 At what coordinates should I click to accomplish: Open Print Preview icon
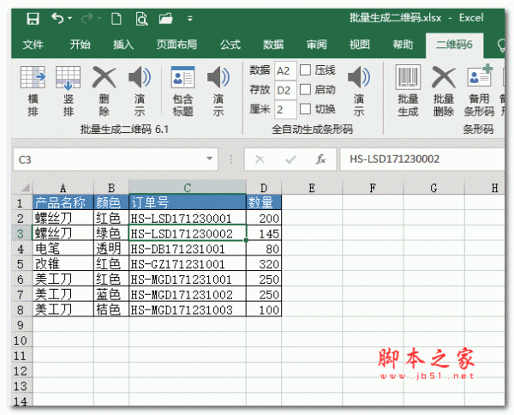point(141,19)
